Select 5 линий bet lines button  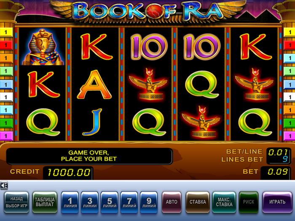point(109,202)
